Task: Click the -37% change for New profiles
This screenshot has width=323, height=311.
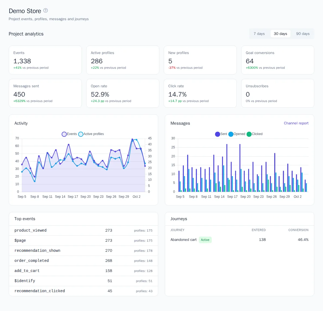Action: coord(172,68)
